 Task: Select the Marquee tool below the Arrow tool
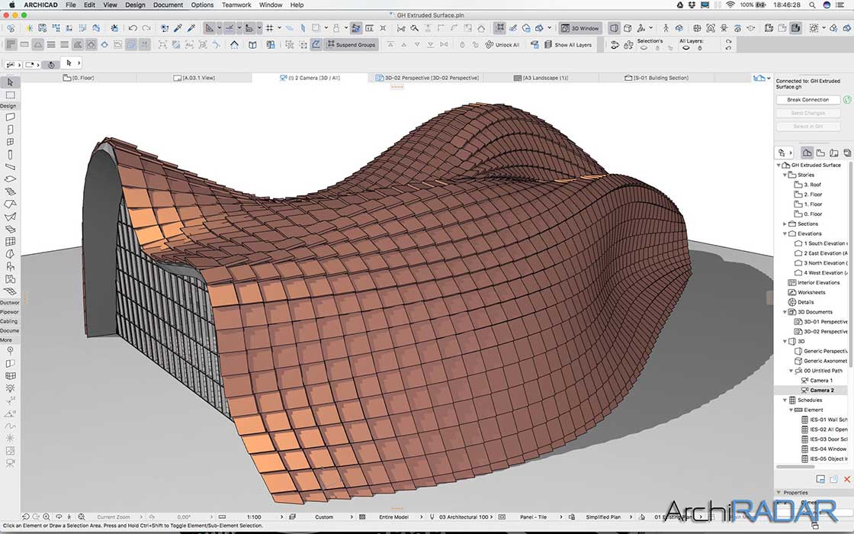click(10, 95)
